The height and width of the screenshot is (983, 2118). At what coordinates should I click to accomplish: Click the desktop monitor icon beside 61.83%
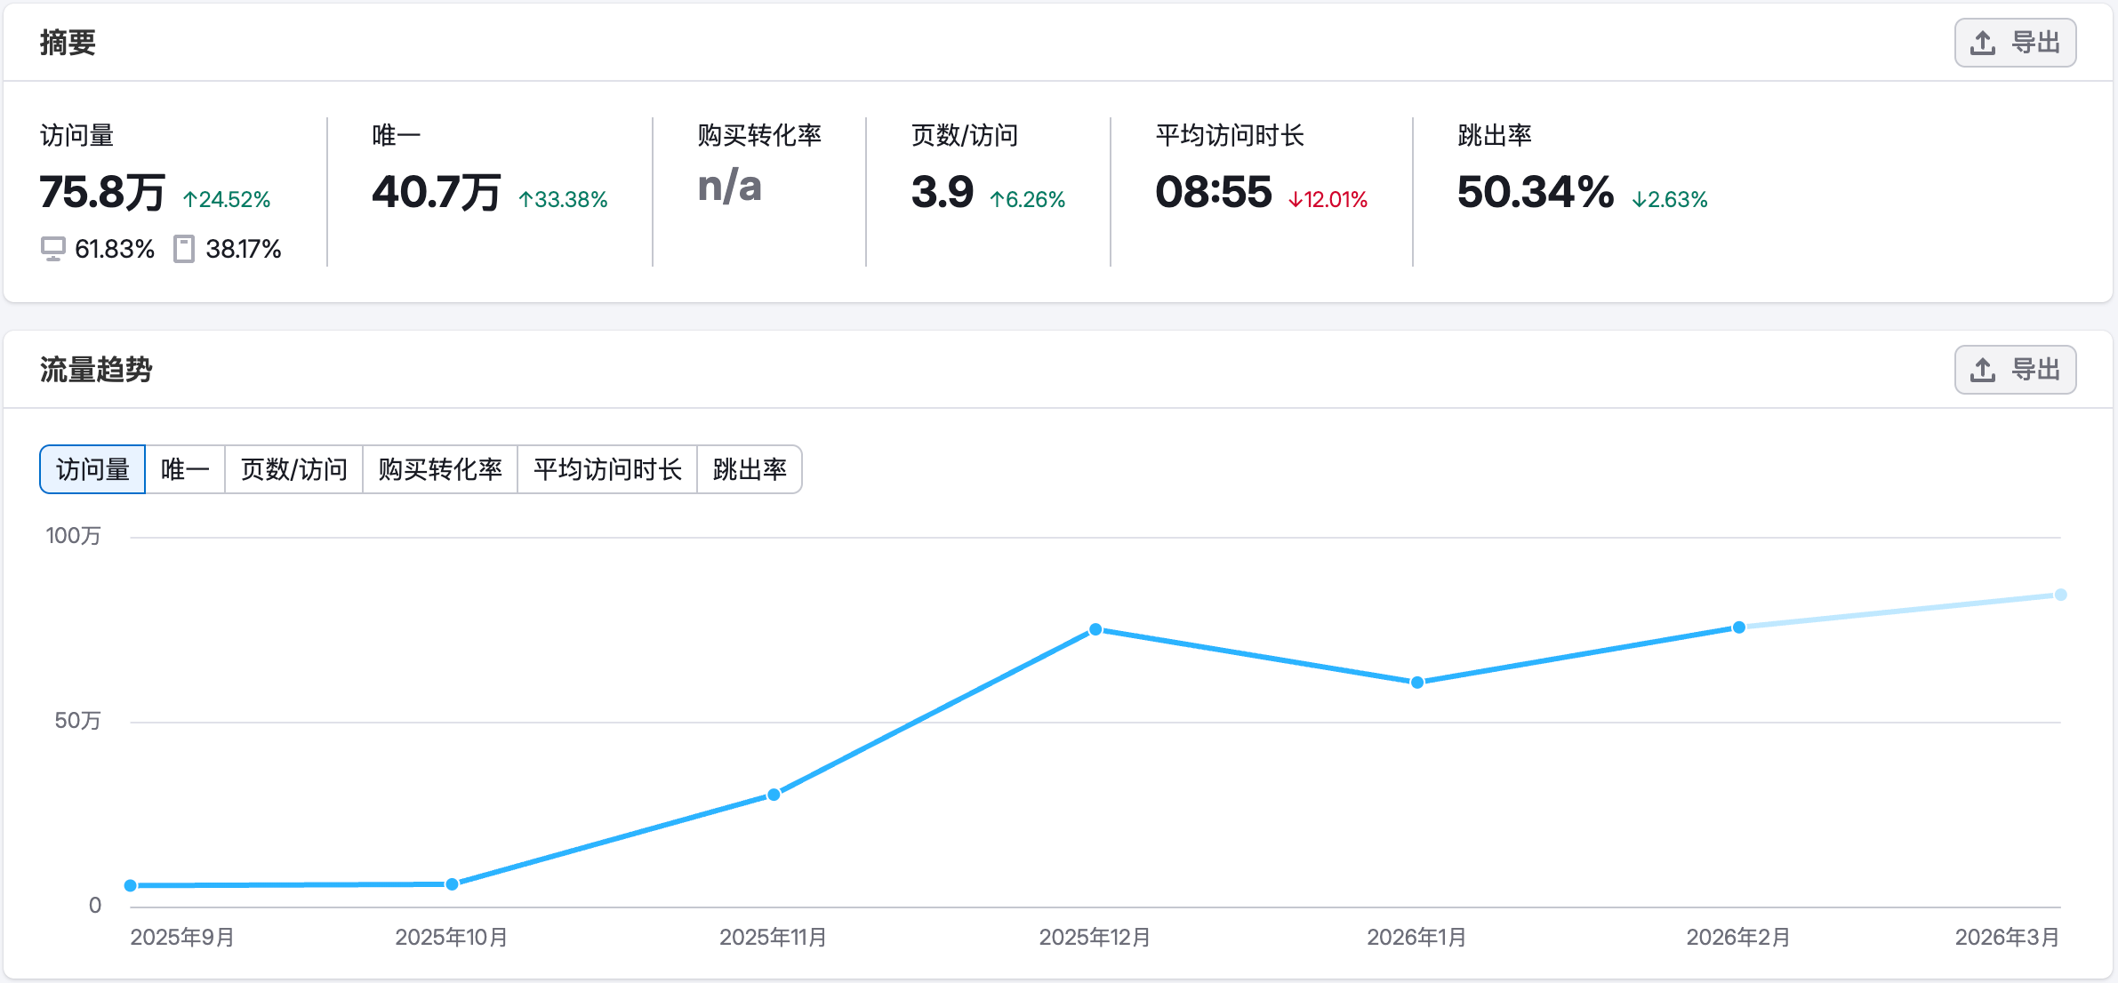pos(53,249)
